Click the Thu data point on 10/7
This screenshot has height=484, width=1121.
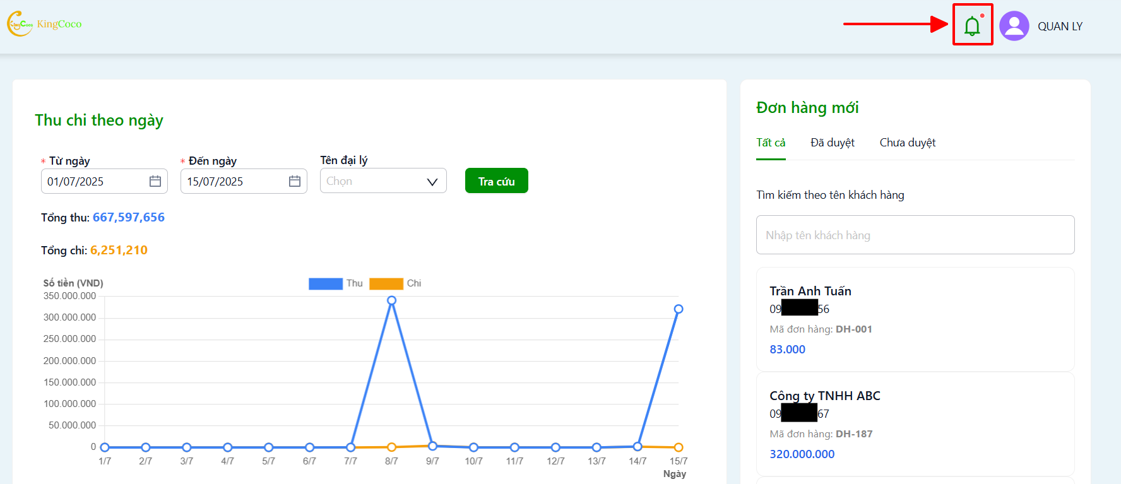coord(473,447)
